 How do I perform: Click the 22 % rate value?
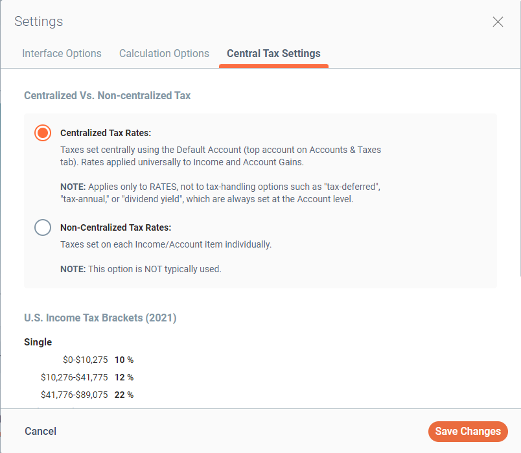(x=124, y=395)
